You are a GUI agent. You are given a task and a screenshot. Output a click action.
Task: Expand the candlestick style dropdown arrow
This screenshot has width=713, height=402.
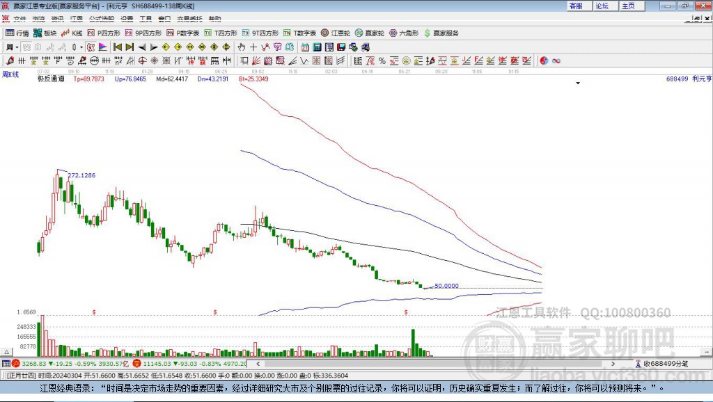tap(81, 47)
